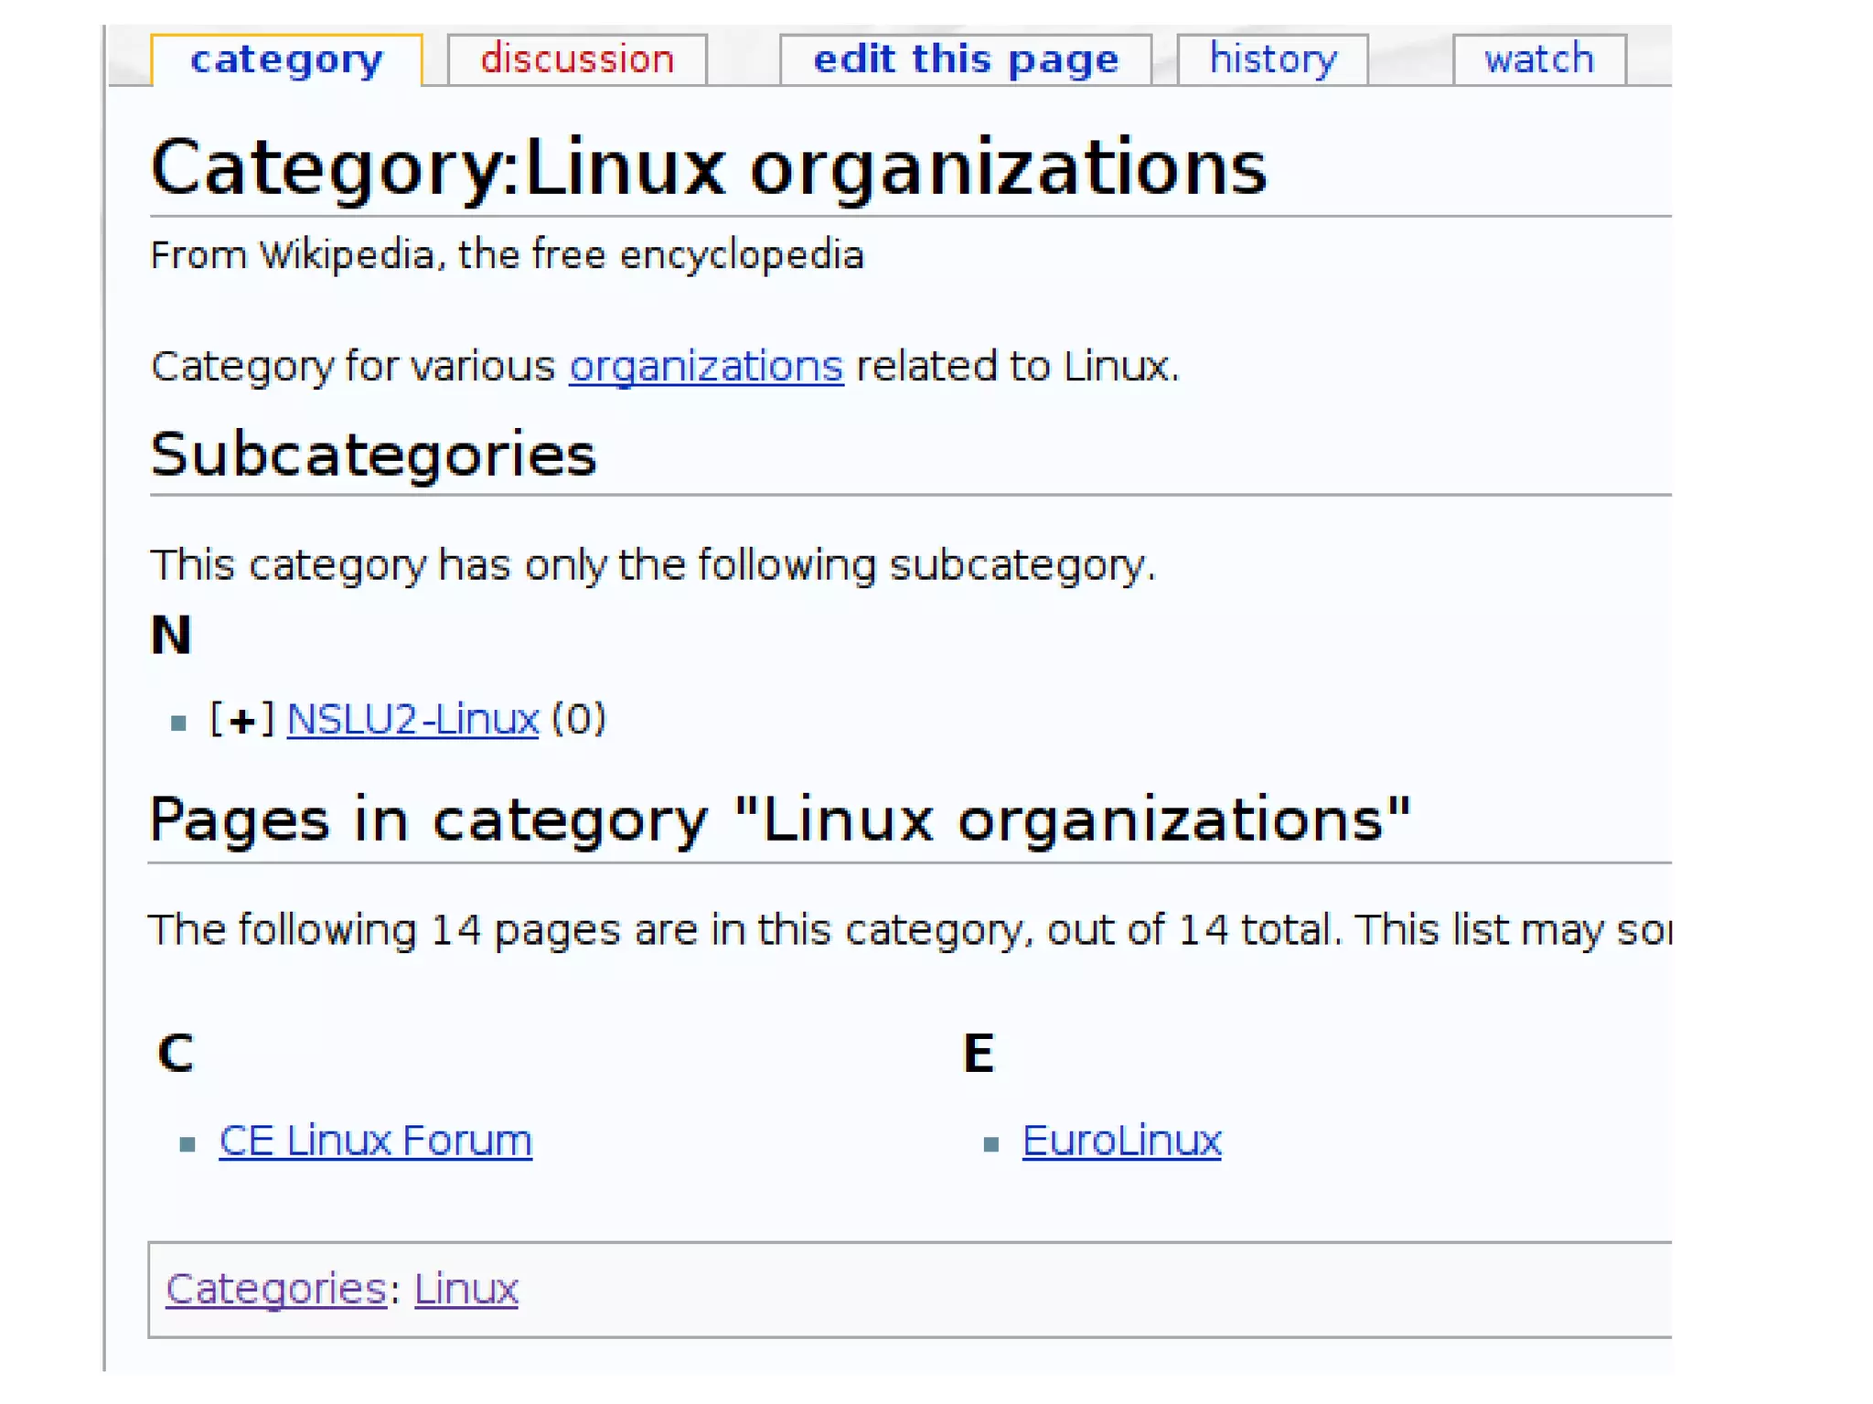Open the EuroLinux page link
Image resolution: width=1873 pixels, height=1404 pixels.
click(1121, 1141)
